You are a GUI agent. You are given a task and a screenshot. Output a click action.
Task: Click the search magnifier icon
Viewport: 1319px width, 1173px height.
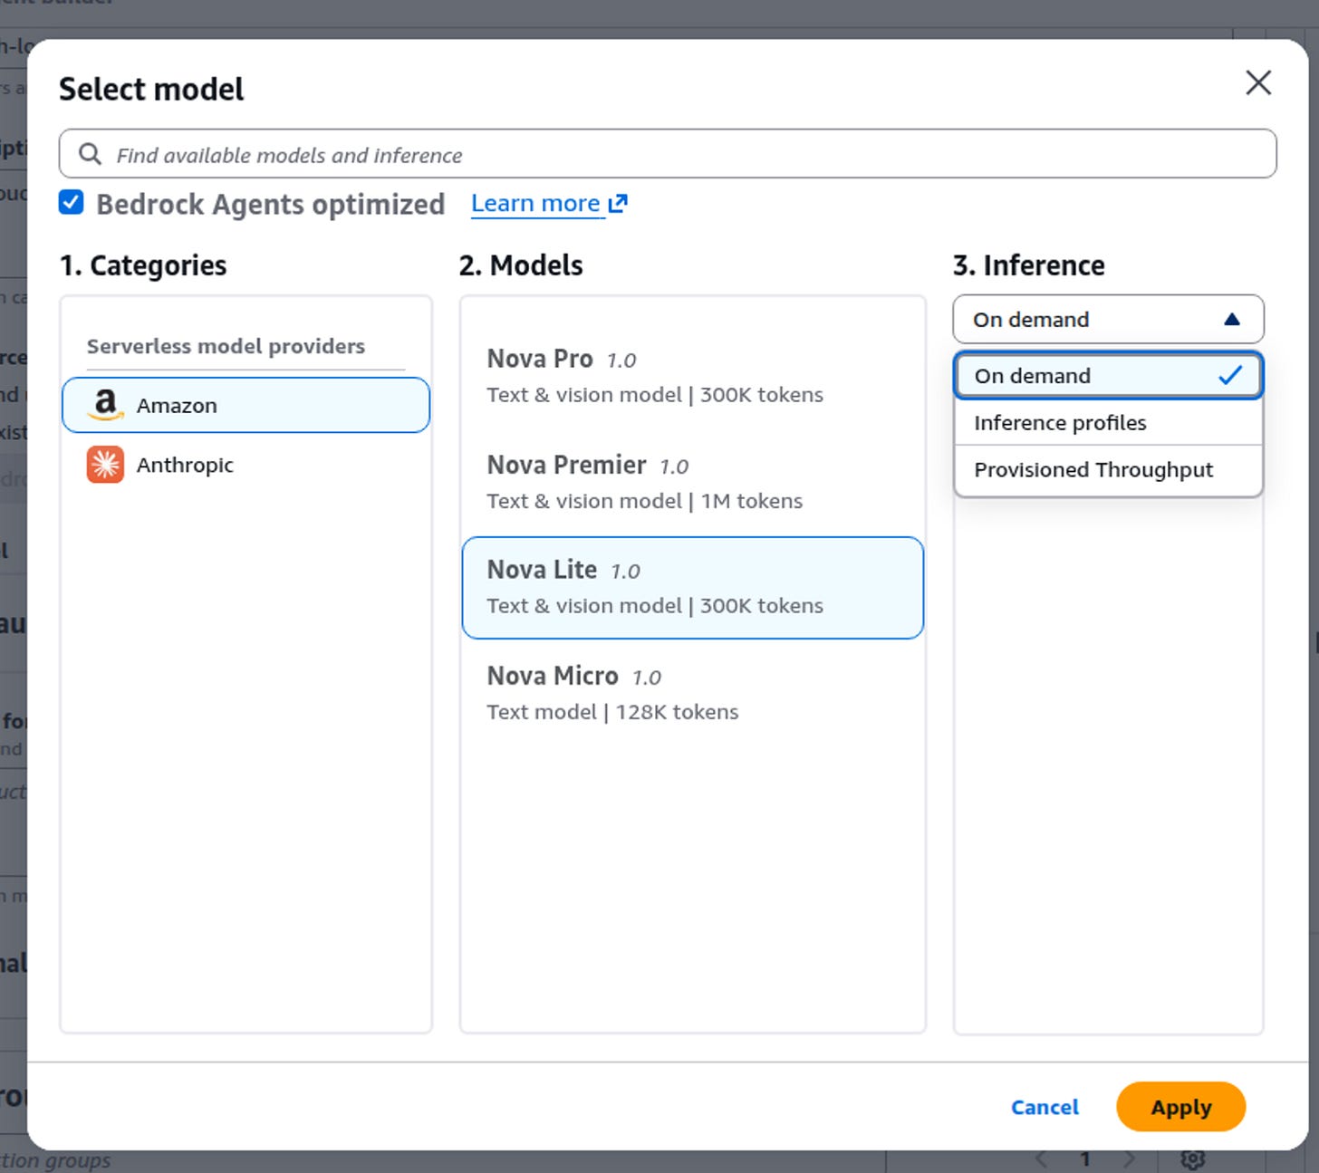click(x=90, y=154)
